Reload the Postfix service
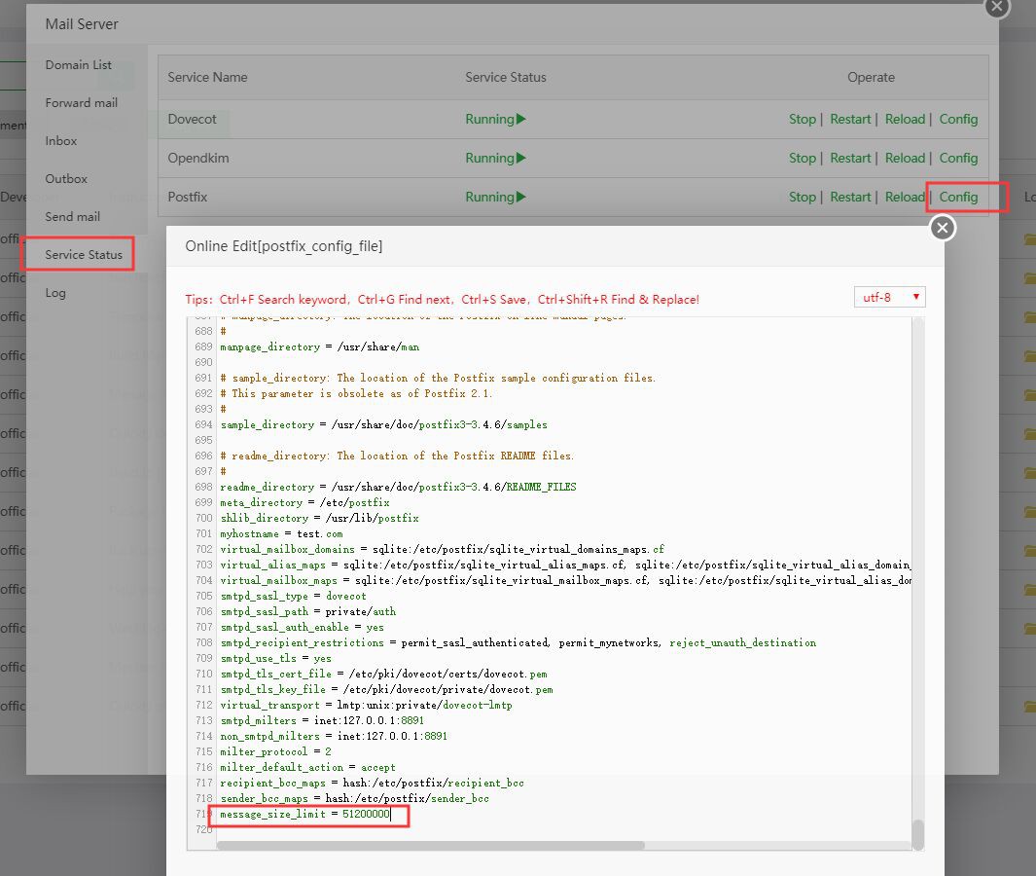The height and width of the screenshot is (876, 1036). pyautogui.click(x=905, y=197)
